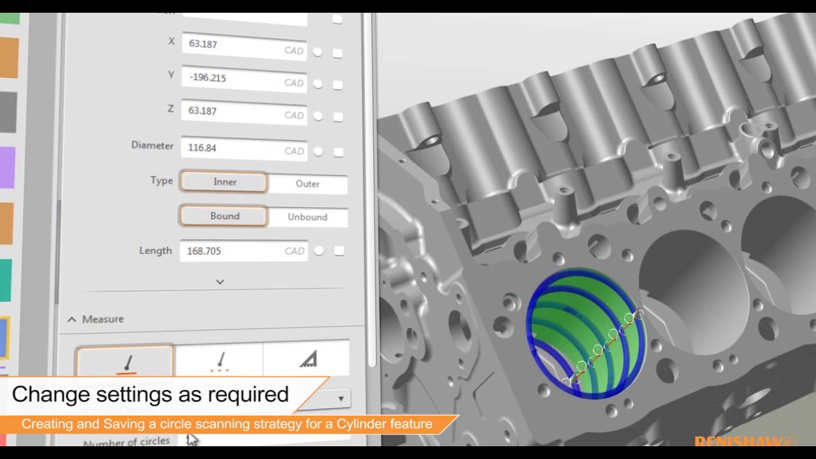Click the Z value field 63.187

click(x=244, y=112)
